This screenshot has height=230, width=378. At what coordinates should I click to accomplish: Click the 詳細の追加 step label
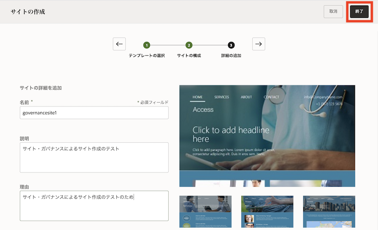pos(231,56)
